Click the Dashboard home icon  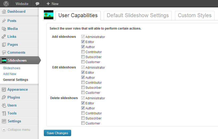(x=4, y=12)
